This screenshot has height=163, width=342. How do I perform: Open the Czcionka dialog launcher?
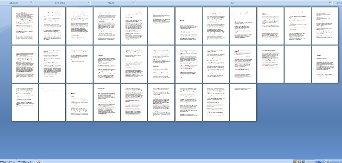coord(88,2)
